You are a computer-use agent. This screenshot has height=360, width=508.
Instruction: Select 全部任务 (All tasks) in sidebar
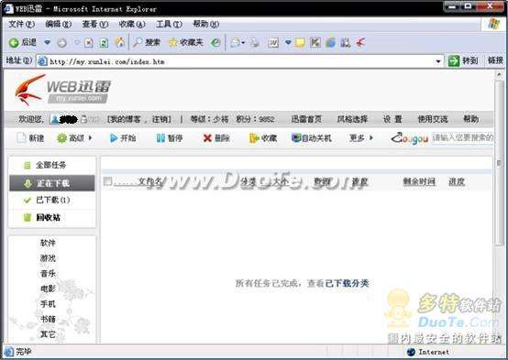(x=52, y=165)
